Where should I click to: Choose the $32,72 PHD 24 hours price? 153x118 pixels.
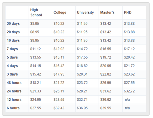(x=129, y=91)
